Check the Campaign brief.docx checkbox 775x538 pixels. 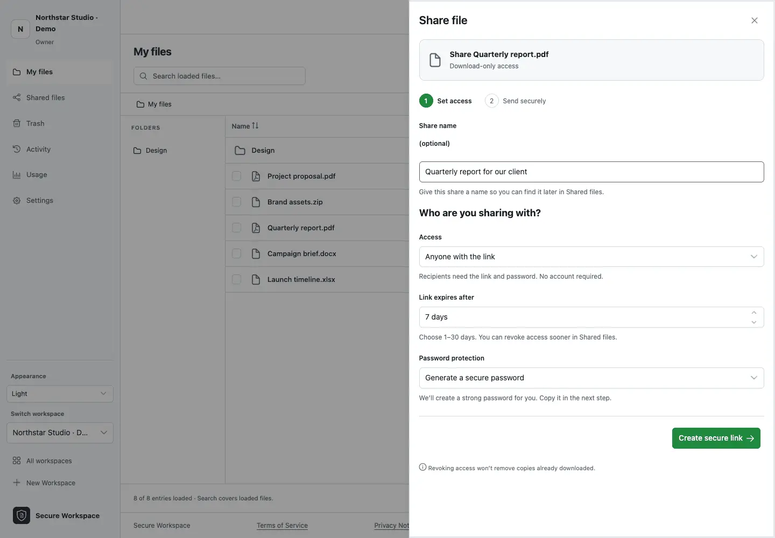point(236,253)
